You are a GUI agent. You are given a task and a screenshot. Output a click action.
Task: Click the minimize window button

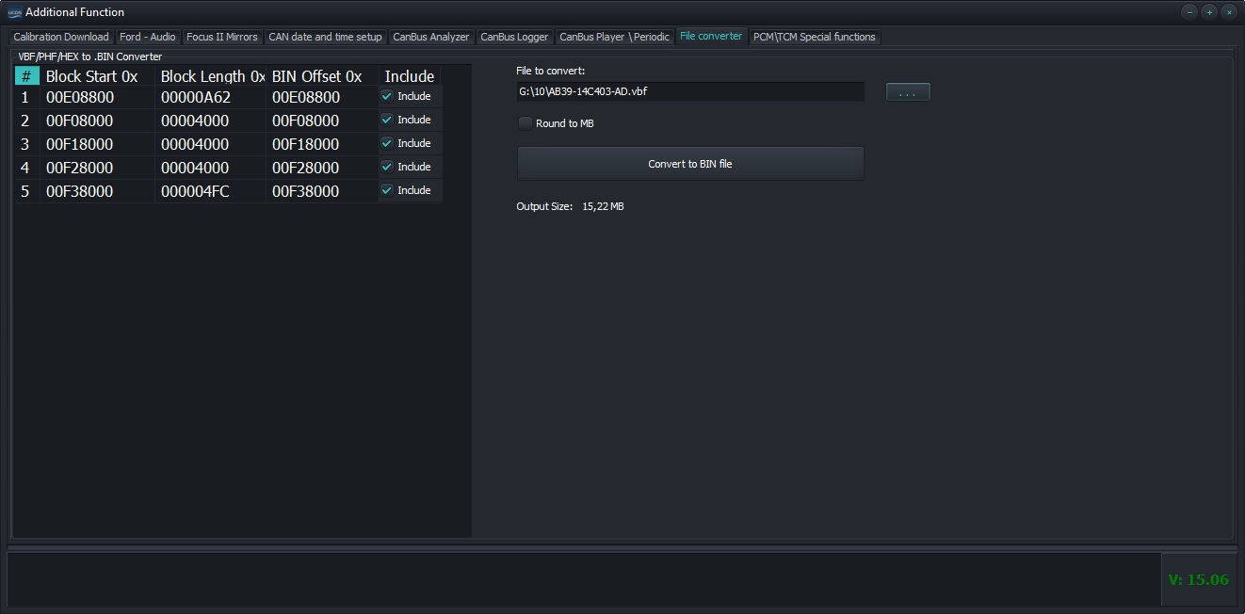pos(1189,12)
